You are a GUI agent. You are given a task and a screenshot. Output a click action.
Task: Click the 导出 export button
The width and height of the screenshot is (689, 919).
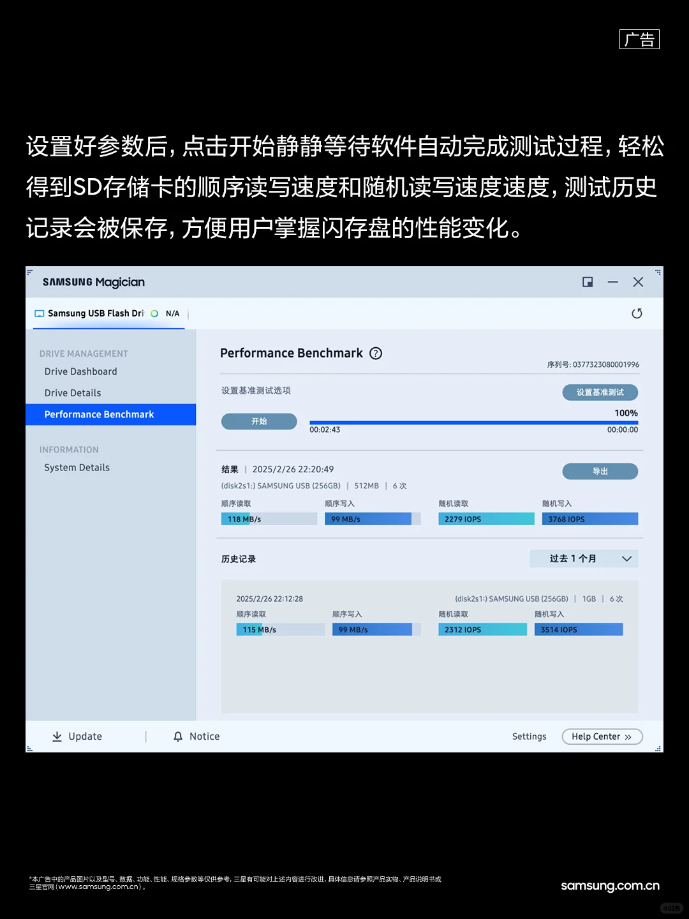tap(600, 471)
